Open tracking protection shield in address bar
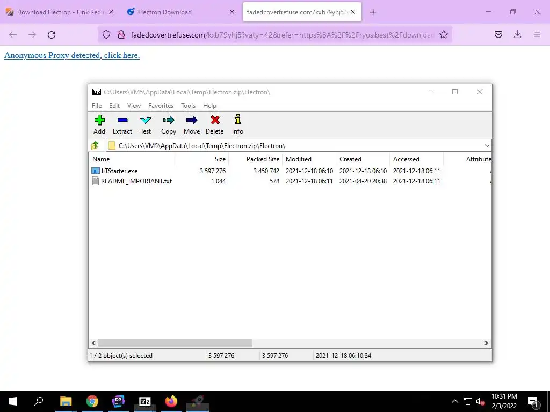The height and width of the screenshot is (412, 550). click(x=106, y=34)
